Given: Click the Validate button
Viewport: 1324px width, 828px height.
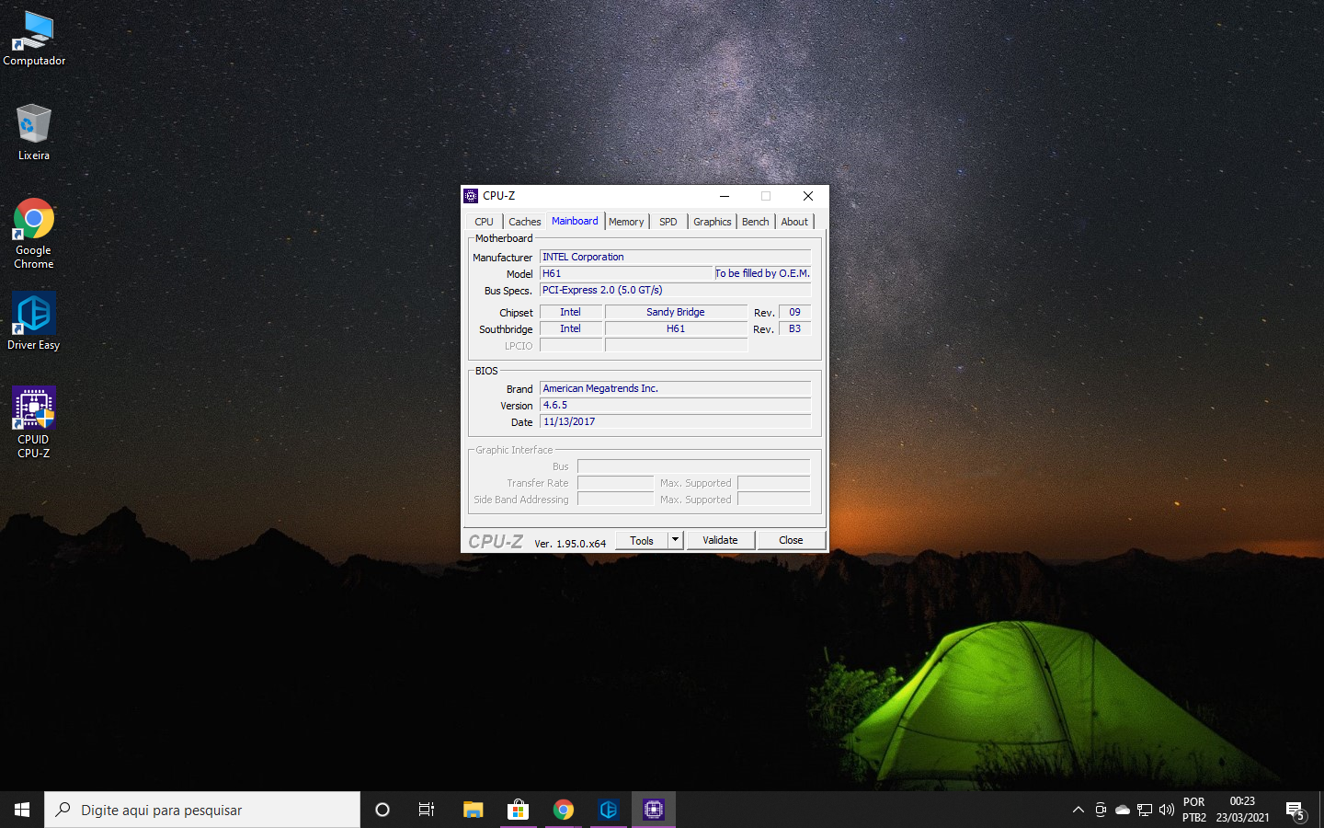Looking at the screenshot, I should (x=720, y=540).
